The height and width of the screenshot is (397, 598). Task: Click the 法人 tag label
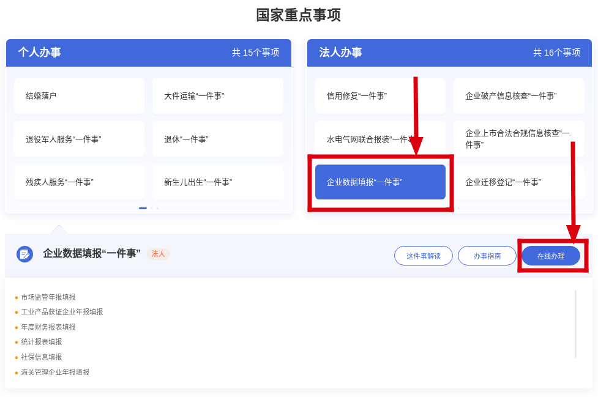(158, 254)
